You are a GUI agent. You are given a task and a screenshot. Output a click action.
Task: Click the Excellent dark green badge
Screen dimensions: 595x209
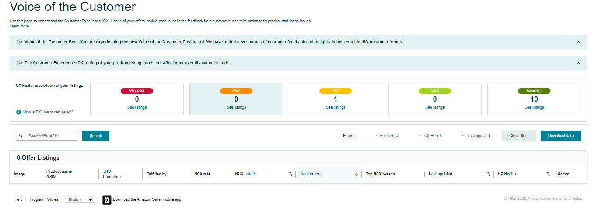click(534, 91)
